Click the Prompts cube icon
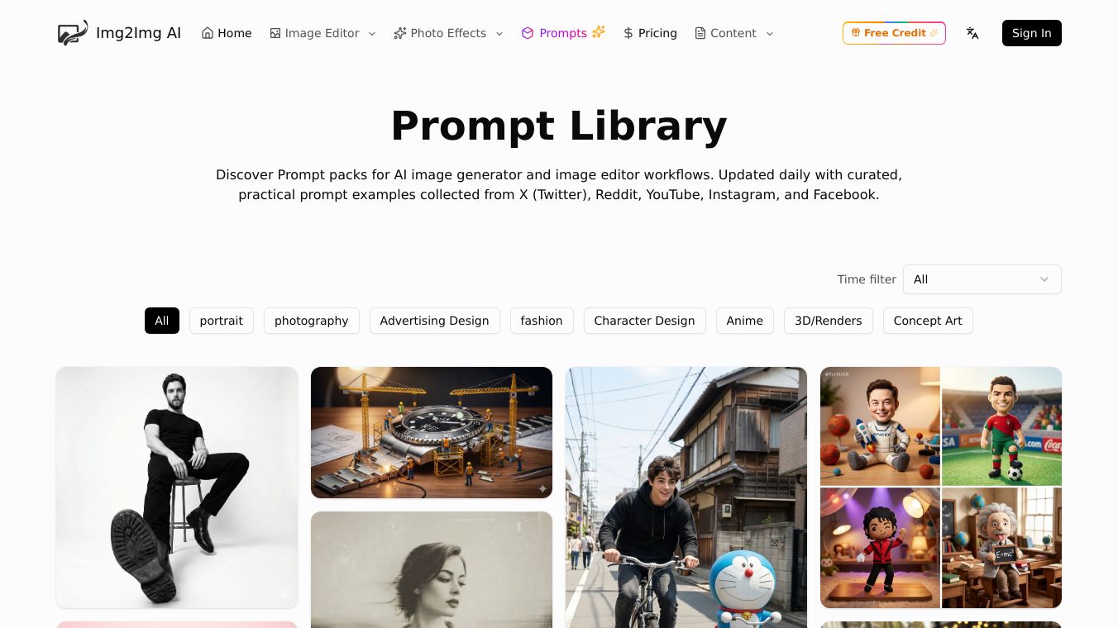 528,33
